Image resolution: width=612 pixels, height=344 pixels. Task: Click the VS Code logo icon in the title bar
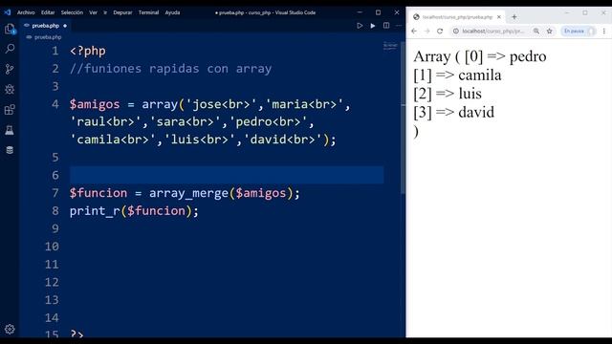pyautogui.click(x=8, y=12)
